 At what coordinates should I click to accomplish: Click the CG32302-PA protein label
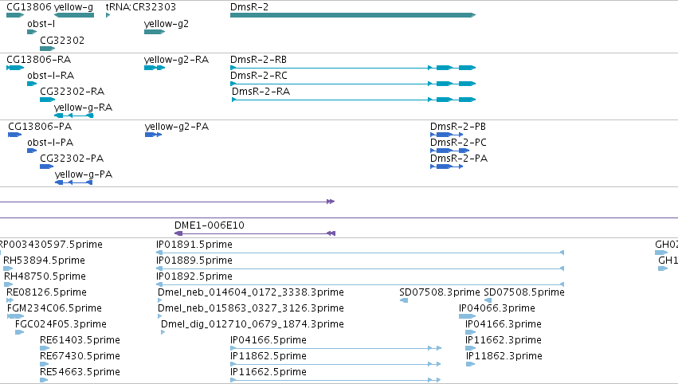coord(72,159)
